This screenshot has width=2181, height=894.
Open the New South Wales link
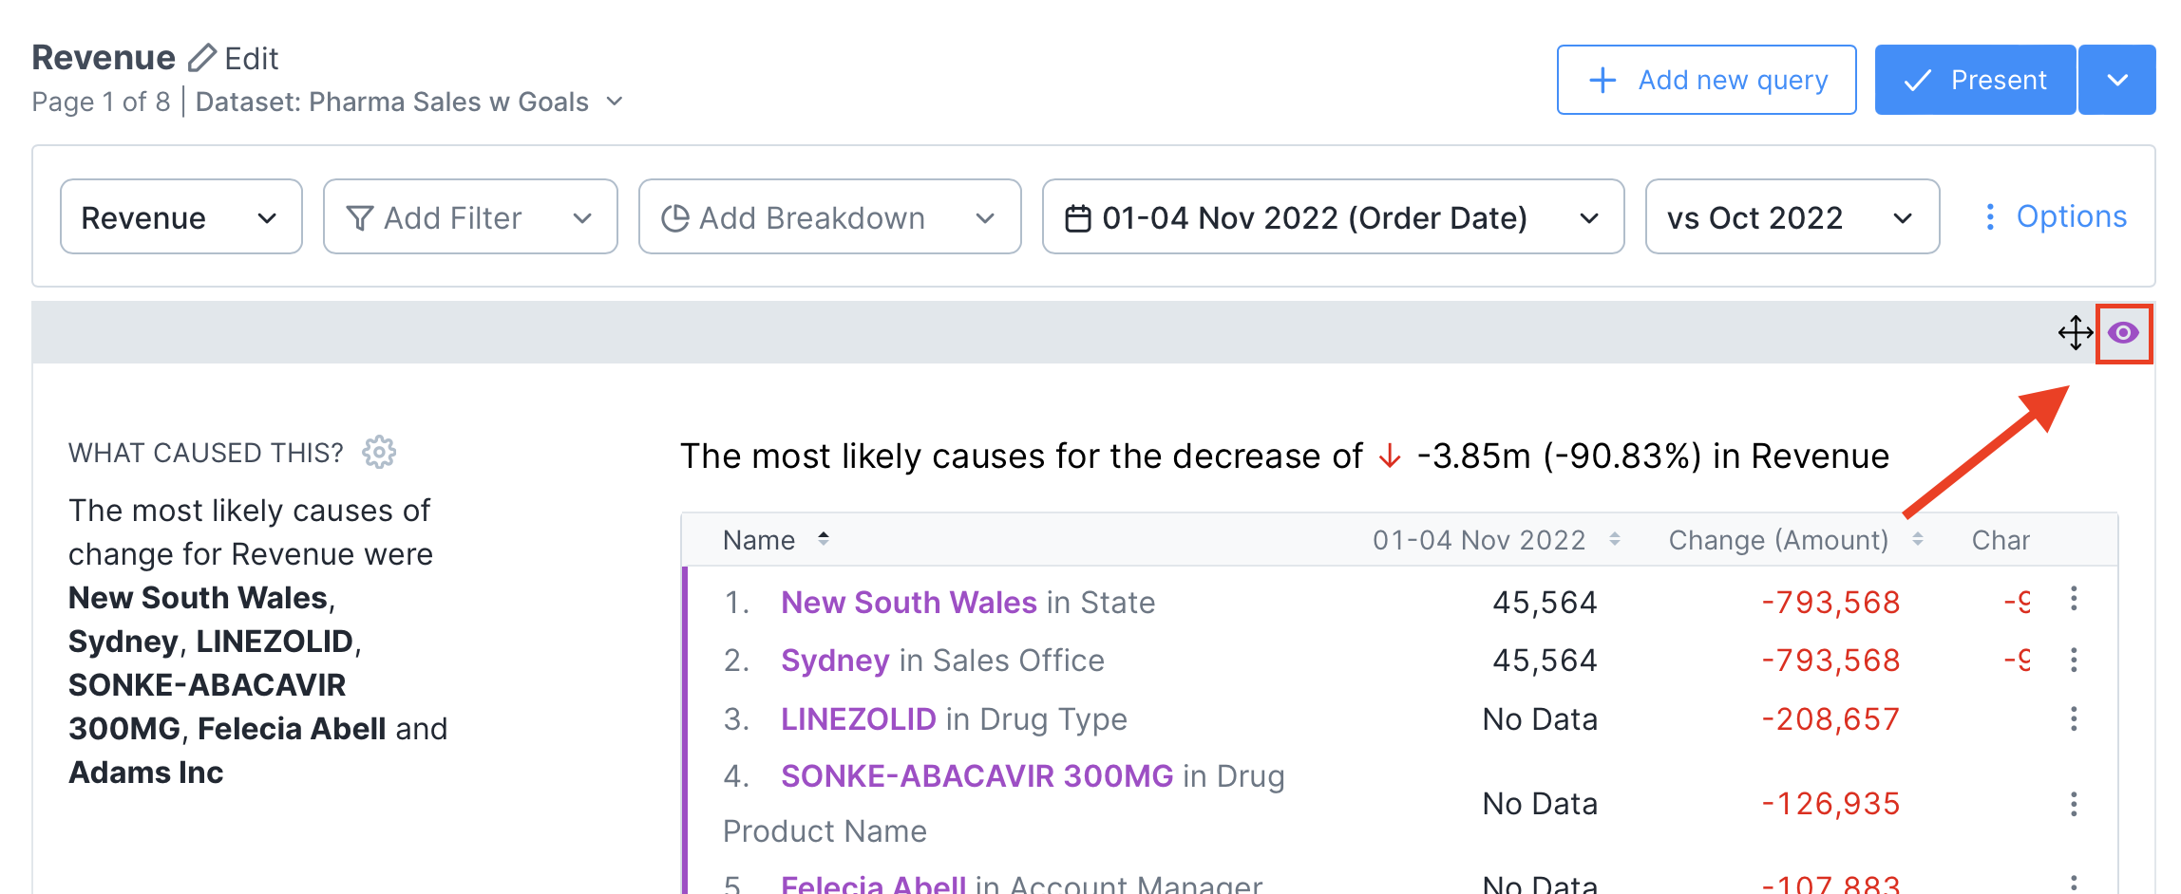(x=908, y=603)
